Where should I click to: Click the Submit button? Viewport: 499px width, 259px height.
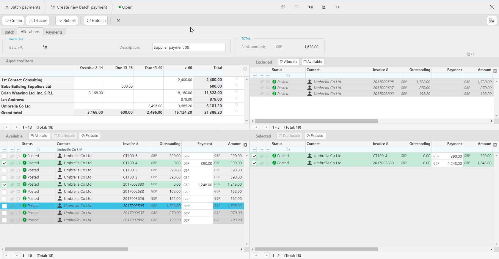[x=67, y=20]
